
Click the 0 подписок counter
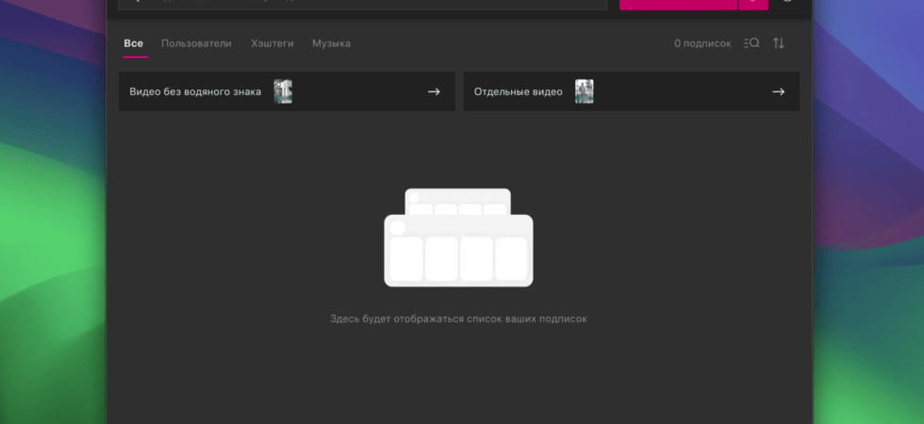click(x=702, y=43)
